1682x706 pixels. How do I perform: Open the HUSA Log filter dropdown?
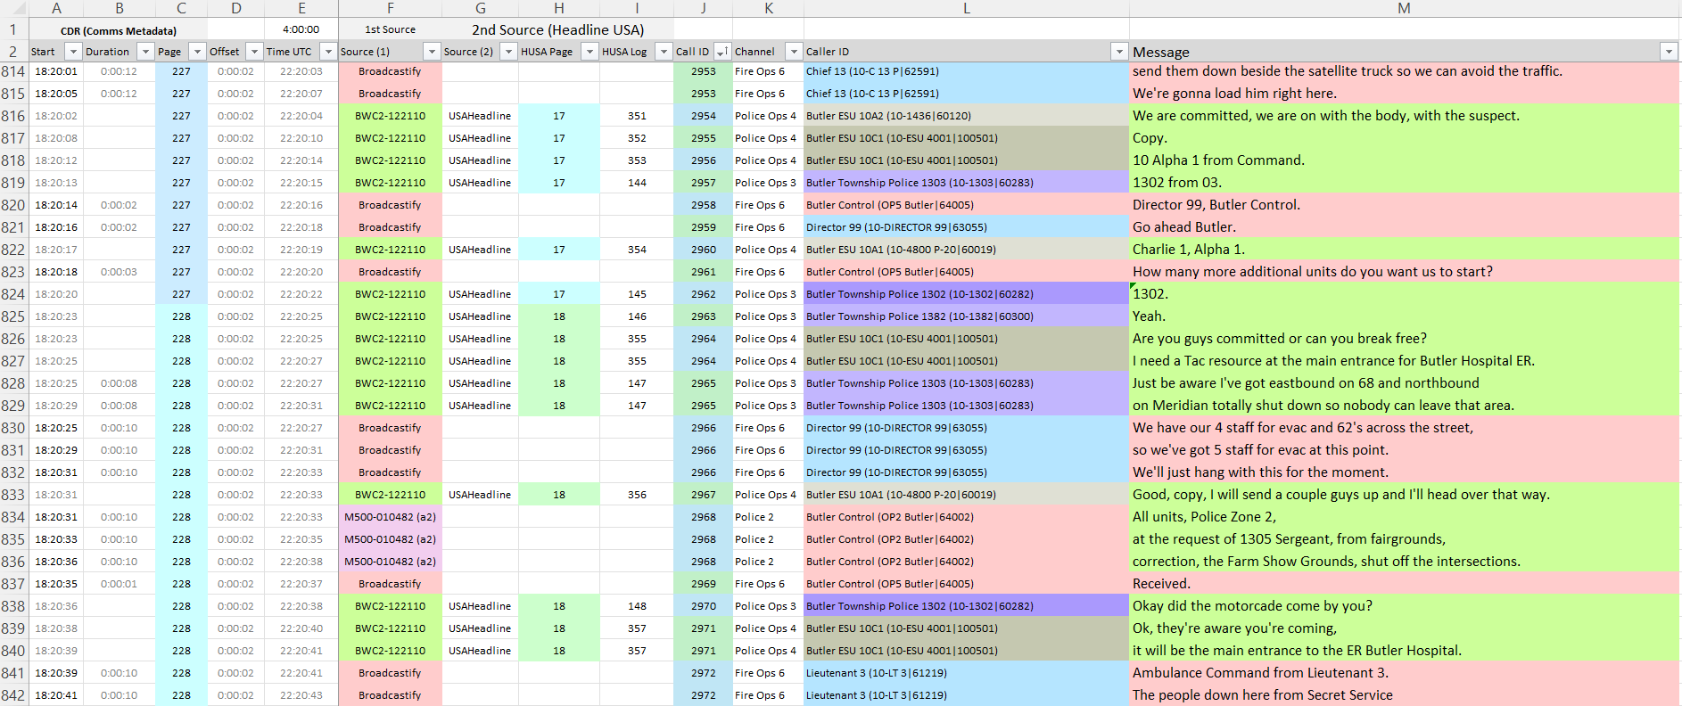[x=664, y=52]
